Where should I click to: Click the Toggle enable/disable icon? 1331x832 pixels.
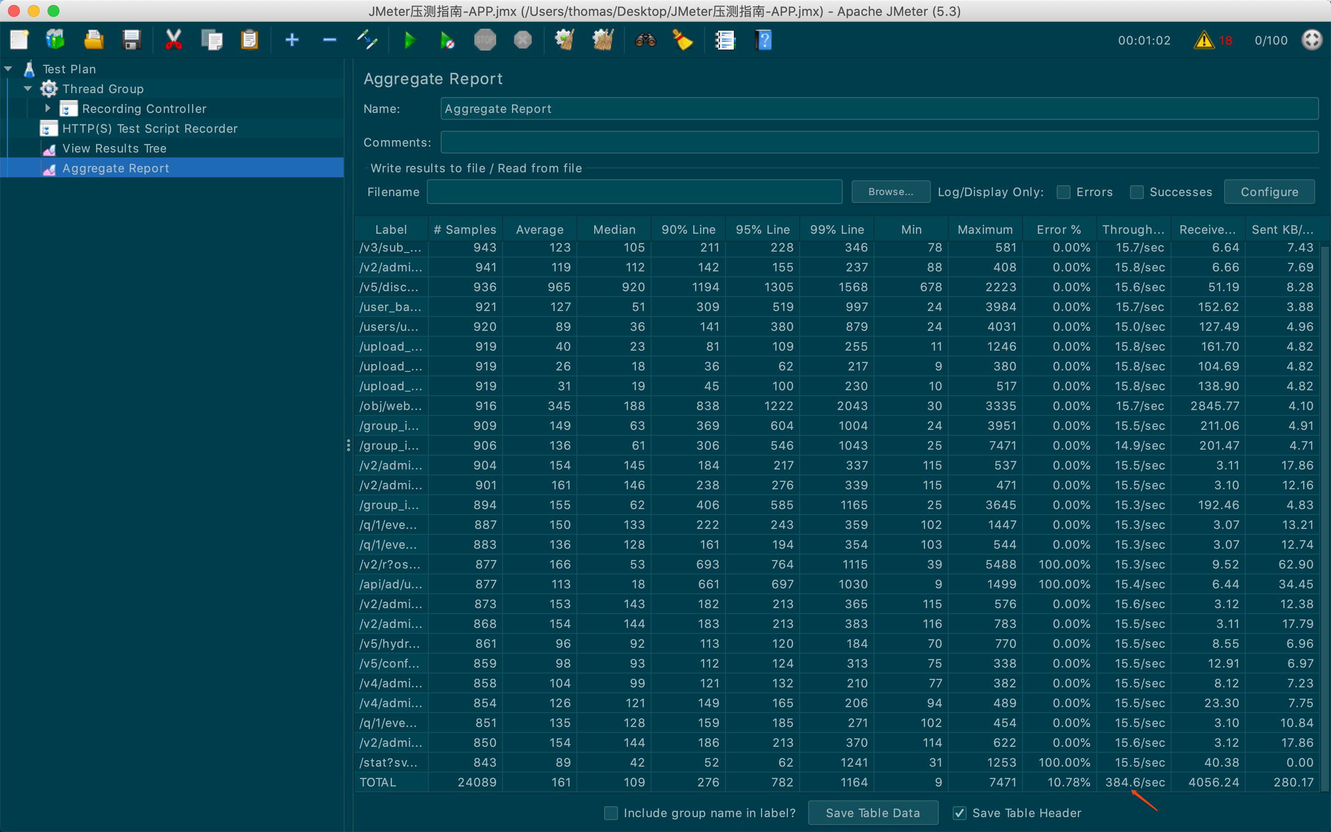coord(367,40)
